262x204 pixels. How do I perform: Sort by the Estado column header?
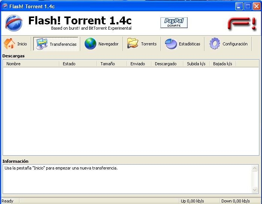[78, 64]
